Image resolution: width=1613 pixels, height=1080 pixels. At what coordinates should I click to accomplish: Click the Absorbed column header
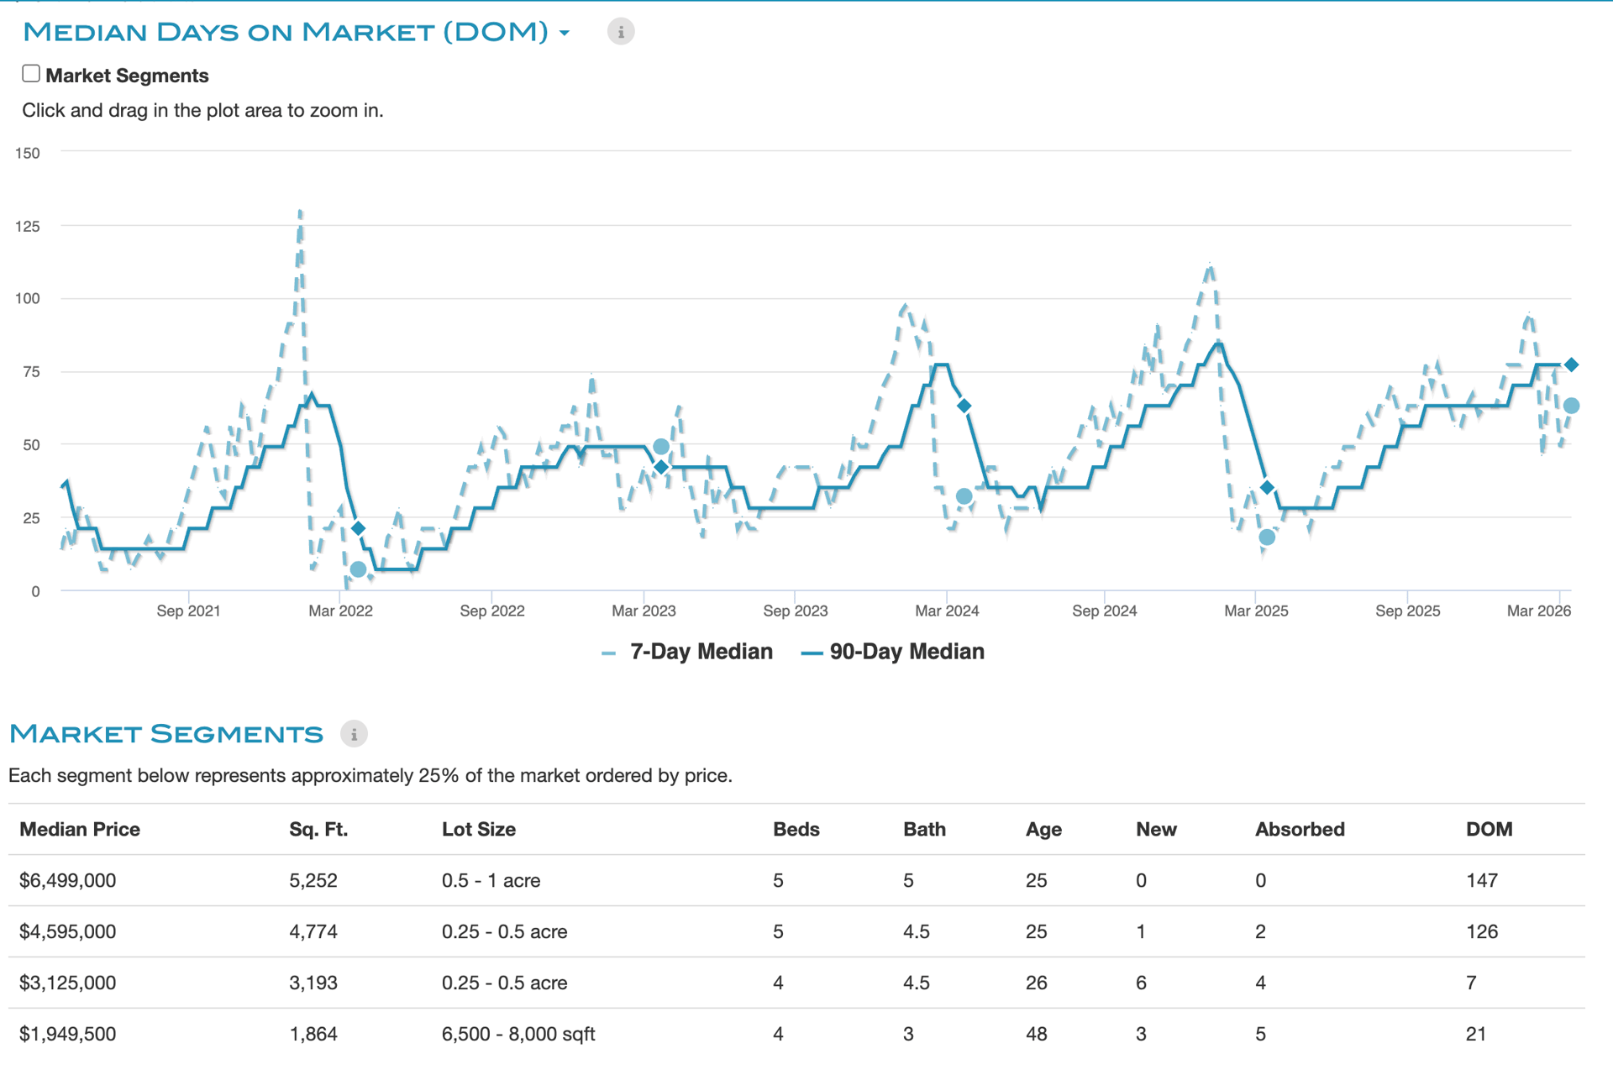point(1299,829)
